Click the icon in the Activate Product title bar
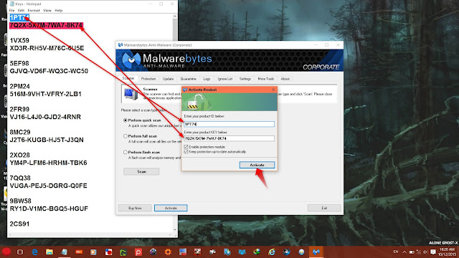Viewport: 459px width, 258px height. (185, 90)
